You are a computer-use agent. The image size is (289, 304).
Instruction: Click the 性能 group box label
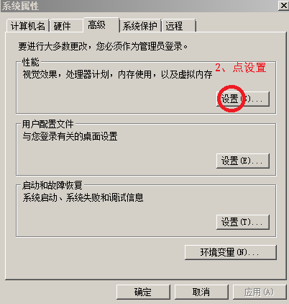[x=30, y=62]
